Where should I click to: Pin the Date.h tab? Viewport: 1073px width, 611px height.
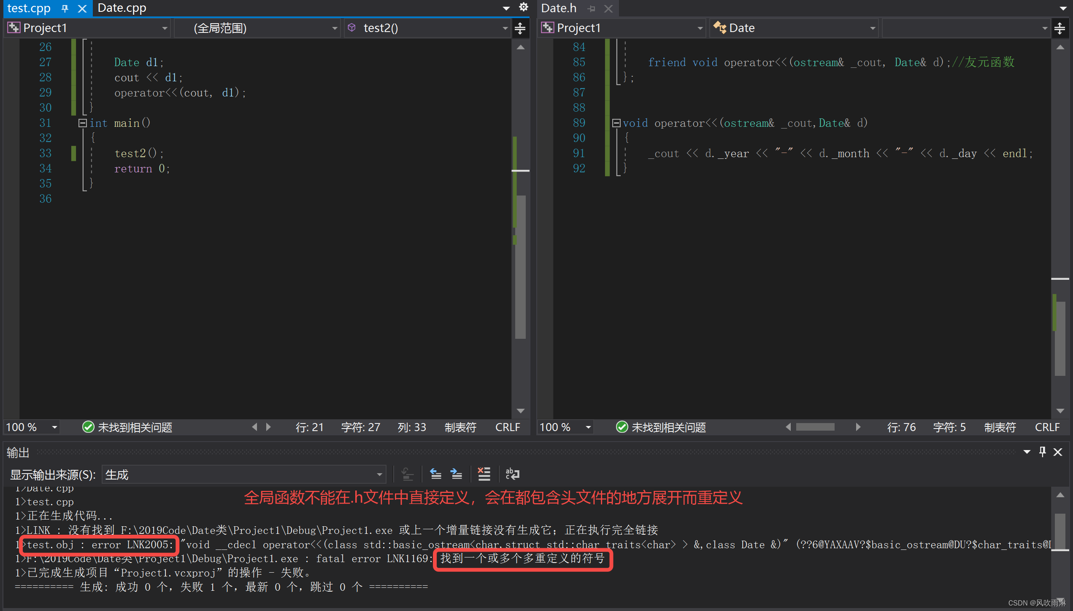[x=592, y=8]
